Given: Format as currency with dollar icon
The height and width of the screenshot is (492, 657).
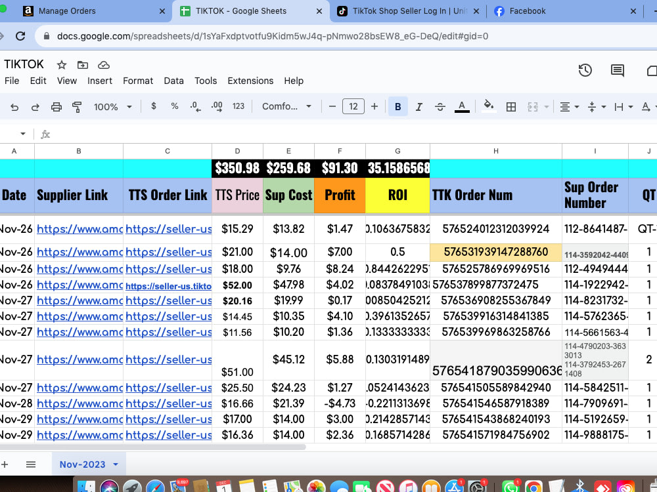Looking at the screenshot, I should [x=154, y=106].
